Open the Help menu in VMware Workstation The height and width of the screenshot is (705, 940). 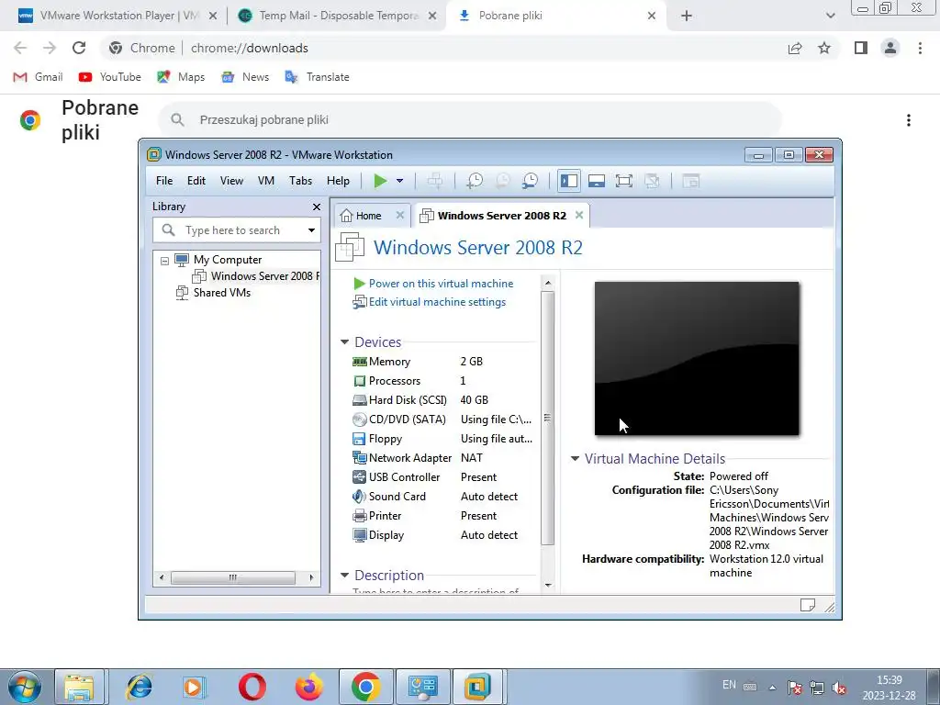[338, 181]
